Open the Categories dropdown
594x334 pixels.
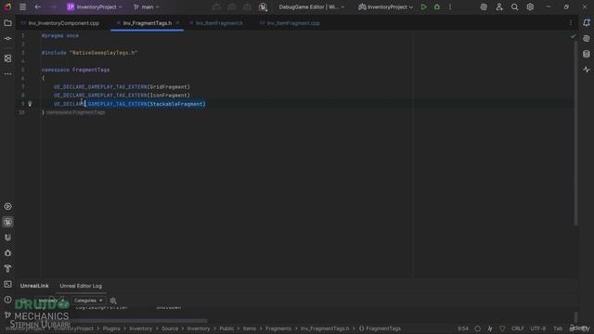[x=88, y=301]
